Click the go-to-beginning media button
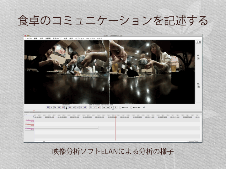 (x=48, y=107)
